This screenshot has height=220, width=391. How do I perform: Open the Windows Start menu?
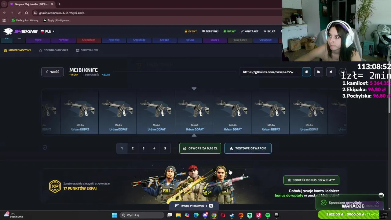tap(115, 215)
